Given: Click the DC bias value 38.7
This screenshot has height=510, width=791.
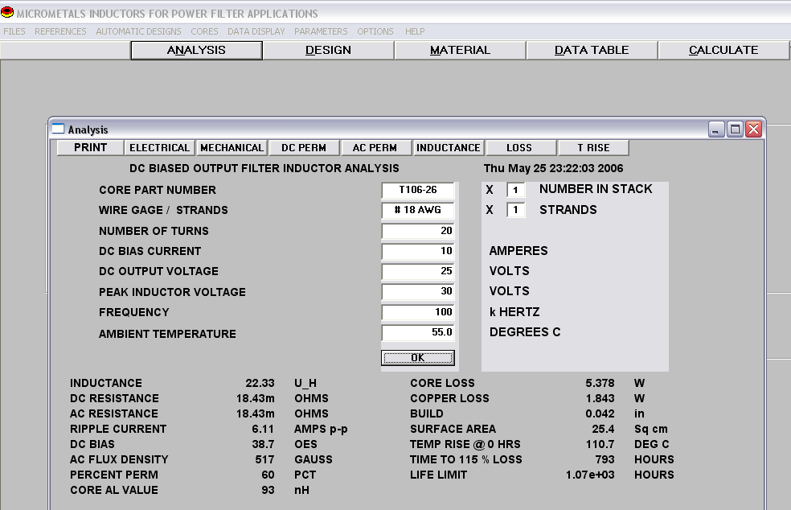Looking at the screenshot, I should 263,444.
